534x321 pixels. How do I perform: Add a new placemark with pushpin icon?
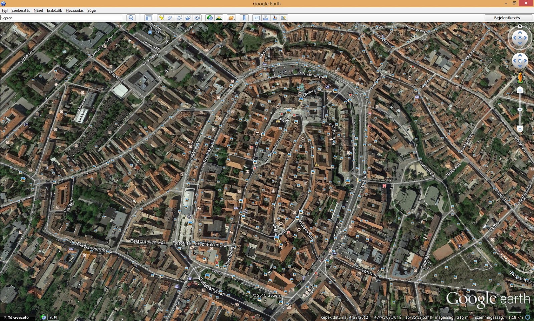tap(161, 18)
